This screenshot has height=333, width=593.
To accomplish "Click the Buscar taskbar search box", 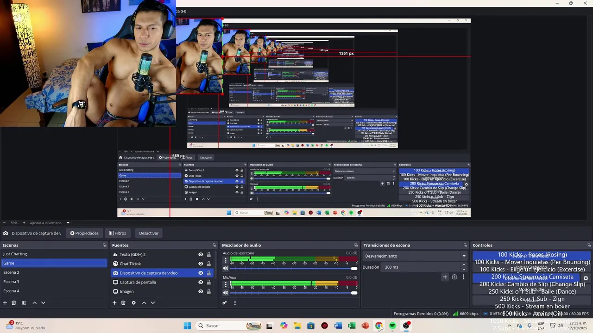I will [x=230, y=326].
